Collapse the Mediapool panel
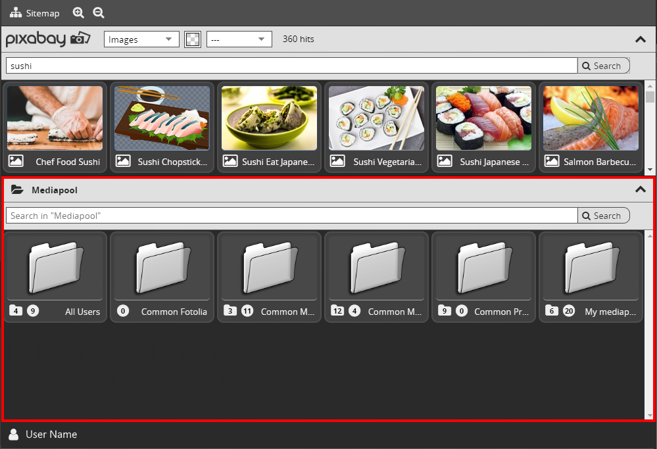This screenshot has width=657, height=449. coord(641,189)
